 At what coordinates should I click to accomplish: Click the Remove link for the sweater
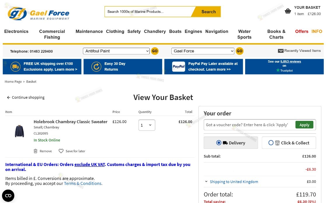click(x=46, y=151)
